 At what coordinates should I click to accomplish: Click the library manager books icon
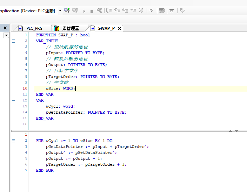click(x=56, y=28)
